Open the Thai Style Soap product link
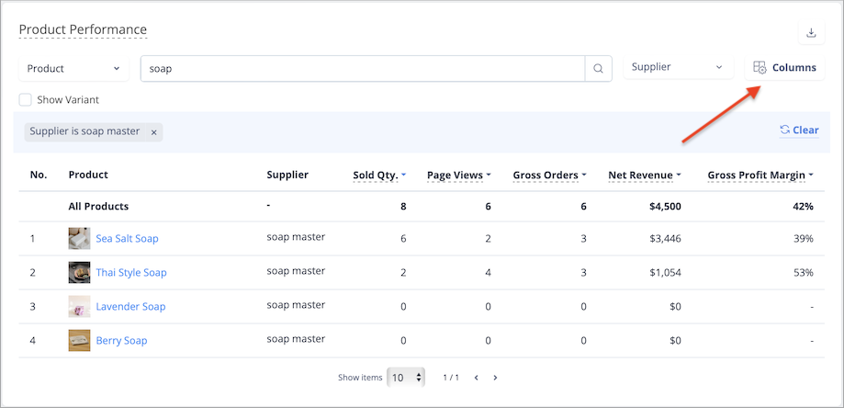 pyautogui.click(x=131, y=272)
